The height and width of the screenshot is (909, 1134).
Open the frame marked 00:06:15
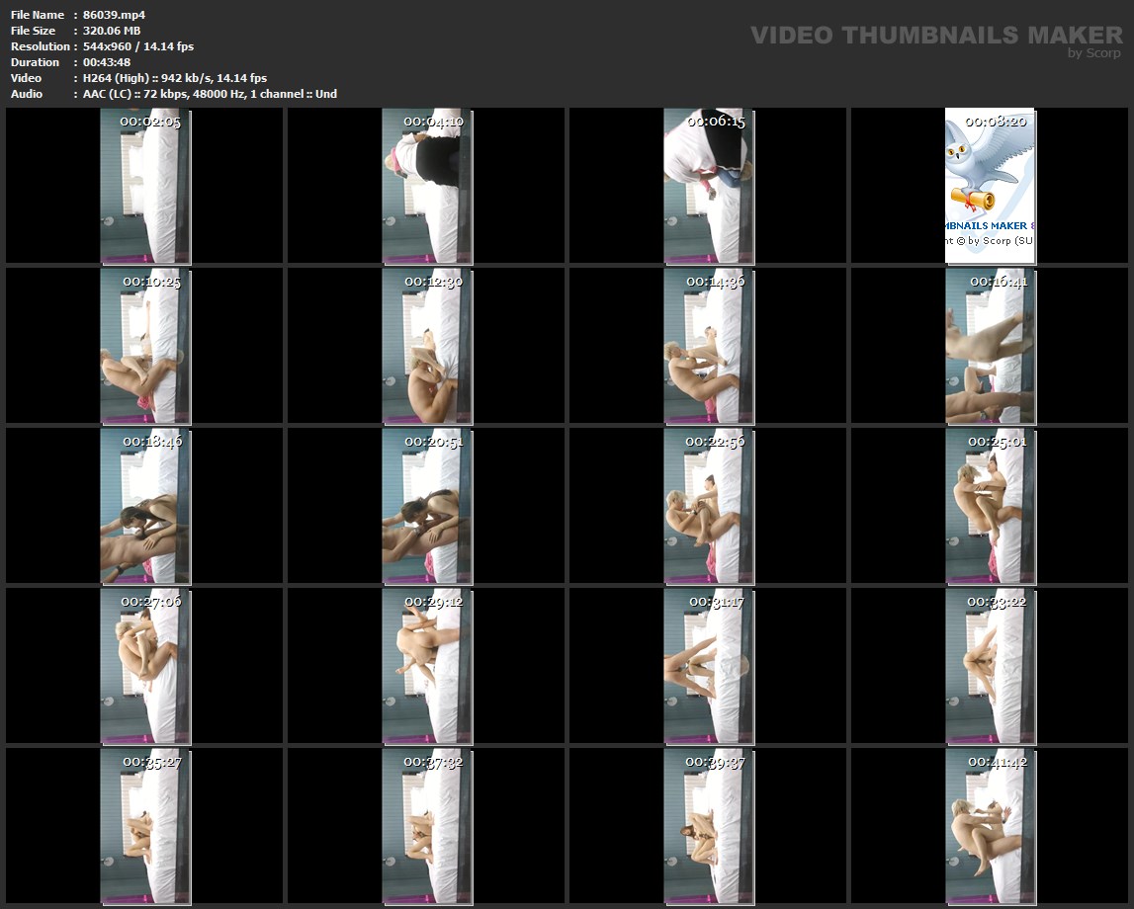[709, 186]
